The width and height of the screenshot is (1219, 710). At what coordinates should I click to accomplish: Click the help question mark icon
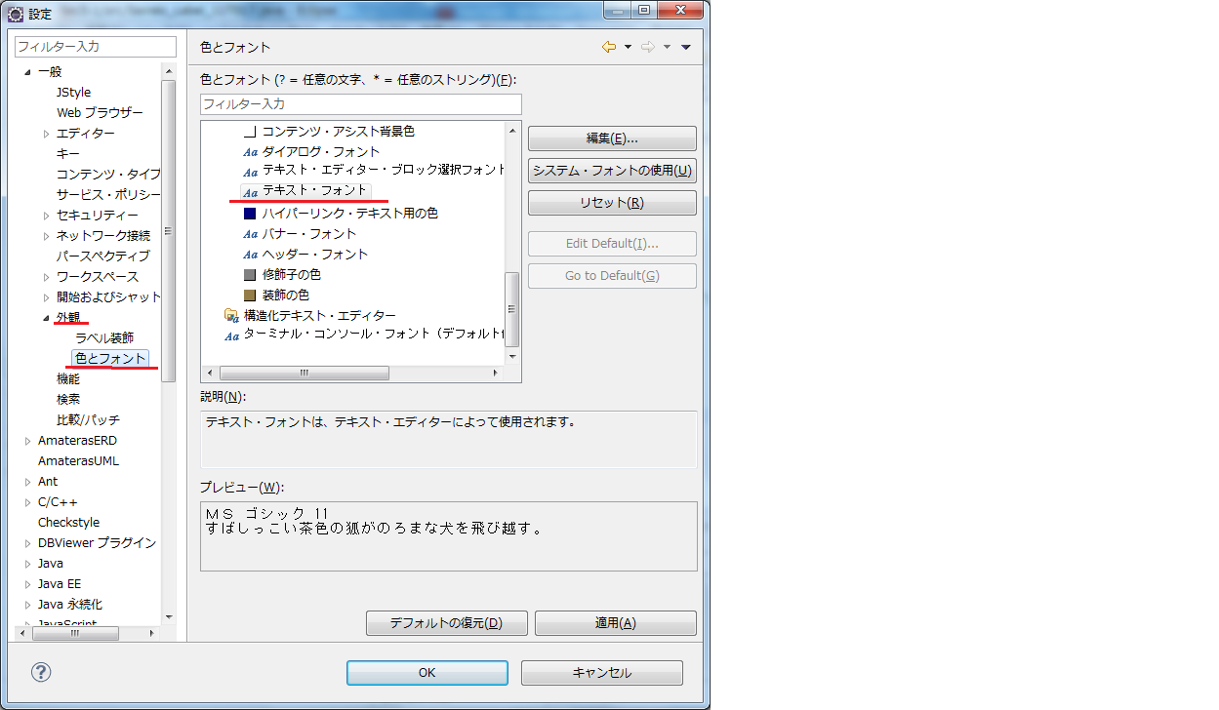(x=41, y=672)
